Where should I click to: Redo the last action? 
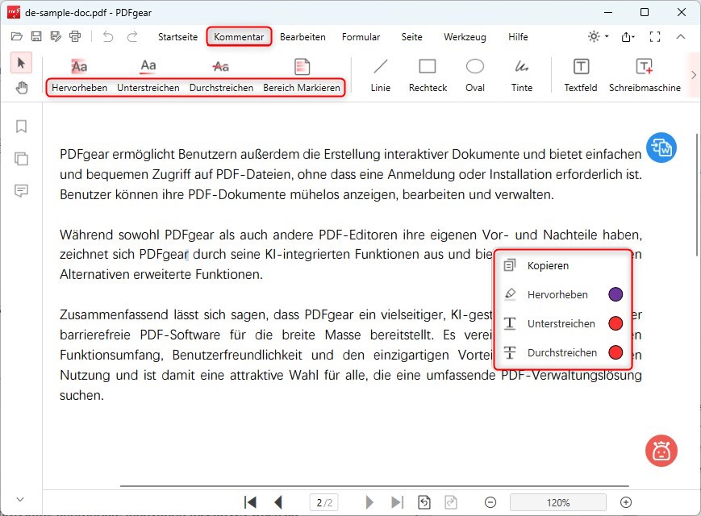131,36
